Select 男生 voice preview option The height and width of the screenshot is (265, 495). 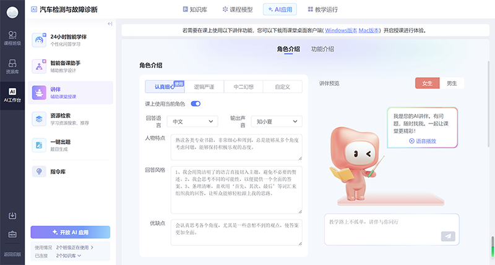tap(452, 83)
